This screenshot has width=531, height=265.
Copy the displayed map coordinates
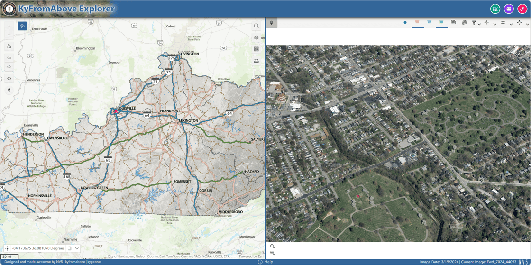click(x=69, y=248)
